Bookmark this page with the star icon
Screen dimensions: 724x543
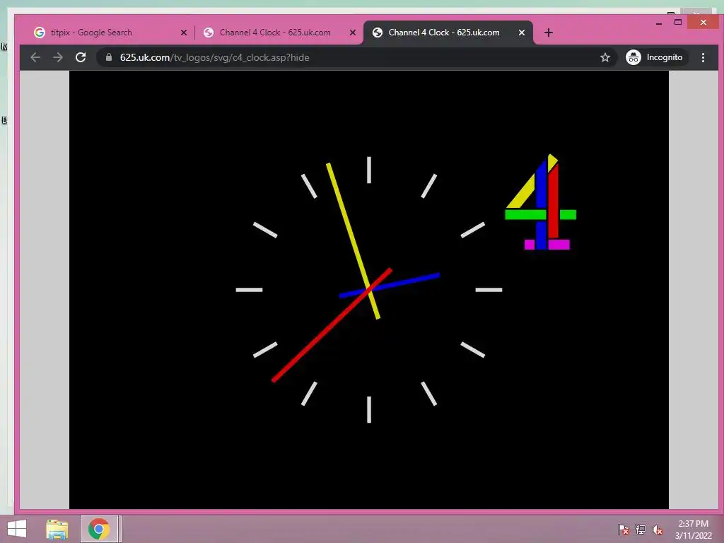[605, 57]
